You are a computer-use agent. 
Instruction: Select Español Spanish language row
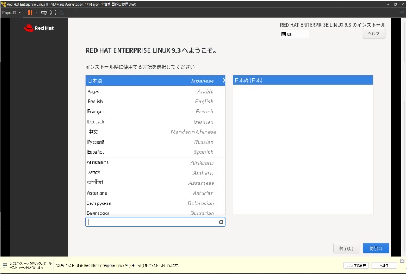pyautogui.click(x=155, y=152)
